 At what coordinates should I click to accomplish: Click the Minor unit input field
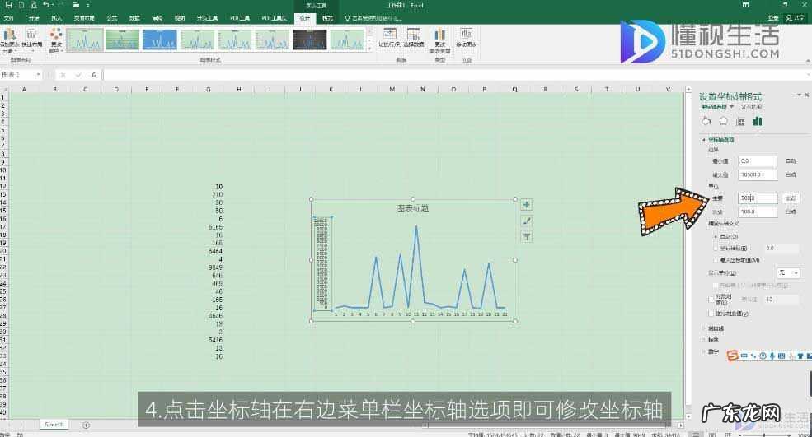[758, 212]
